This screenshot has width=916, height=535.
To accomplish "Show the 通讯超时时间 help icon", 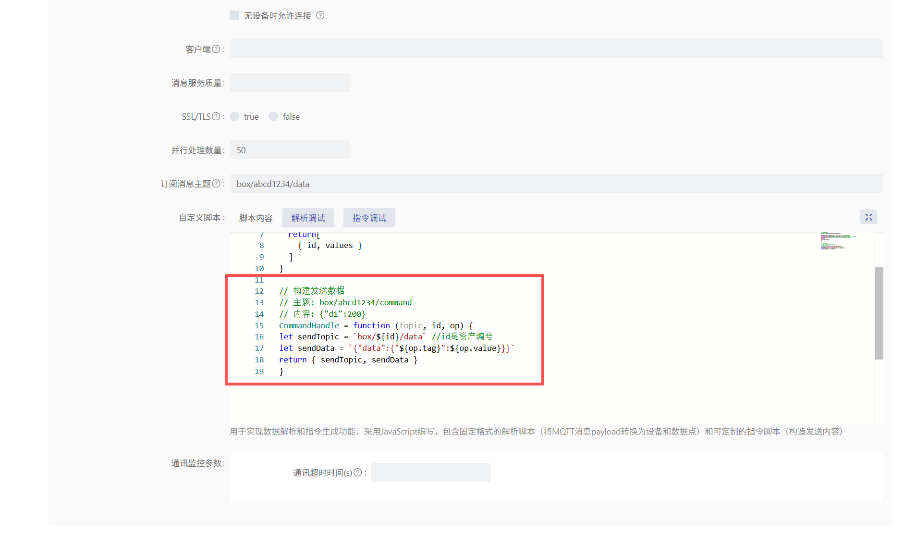I will tap(358, 473).
